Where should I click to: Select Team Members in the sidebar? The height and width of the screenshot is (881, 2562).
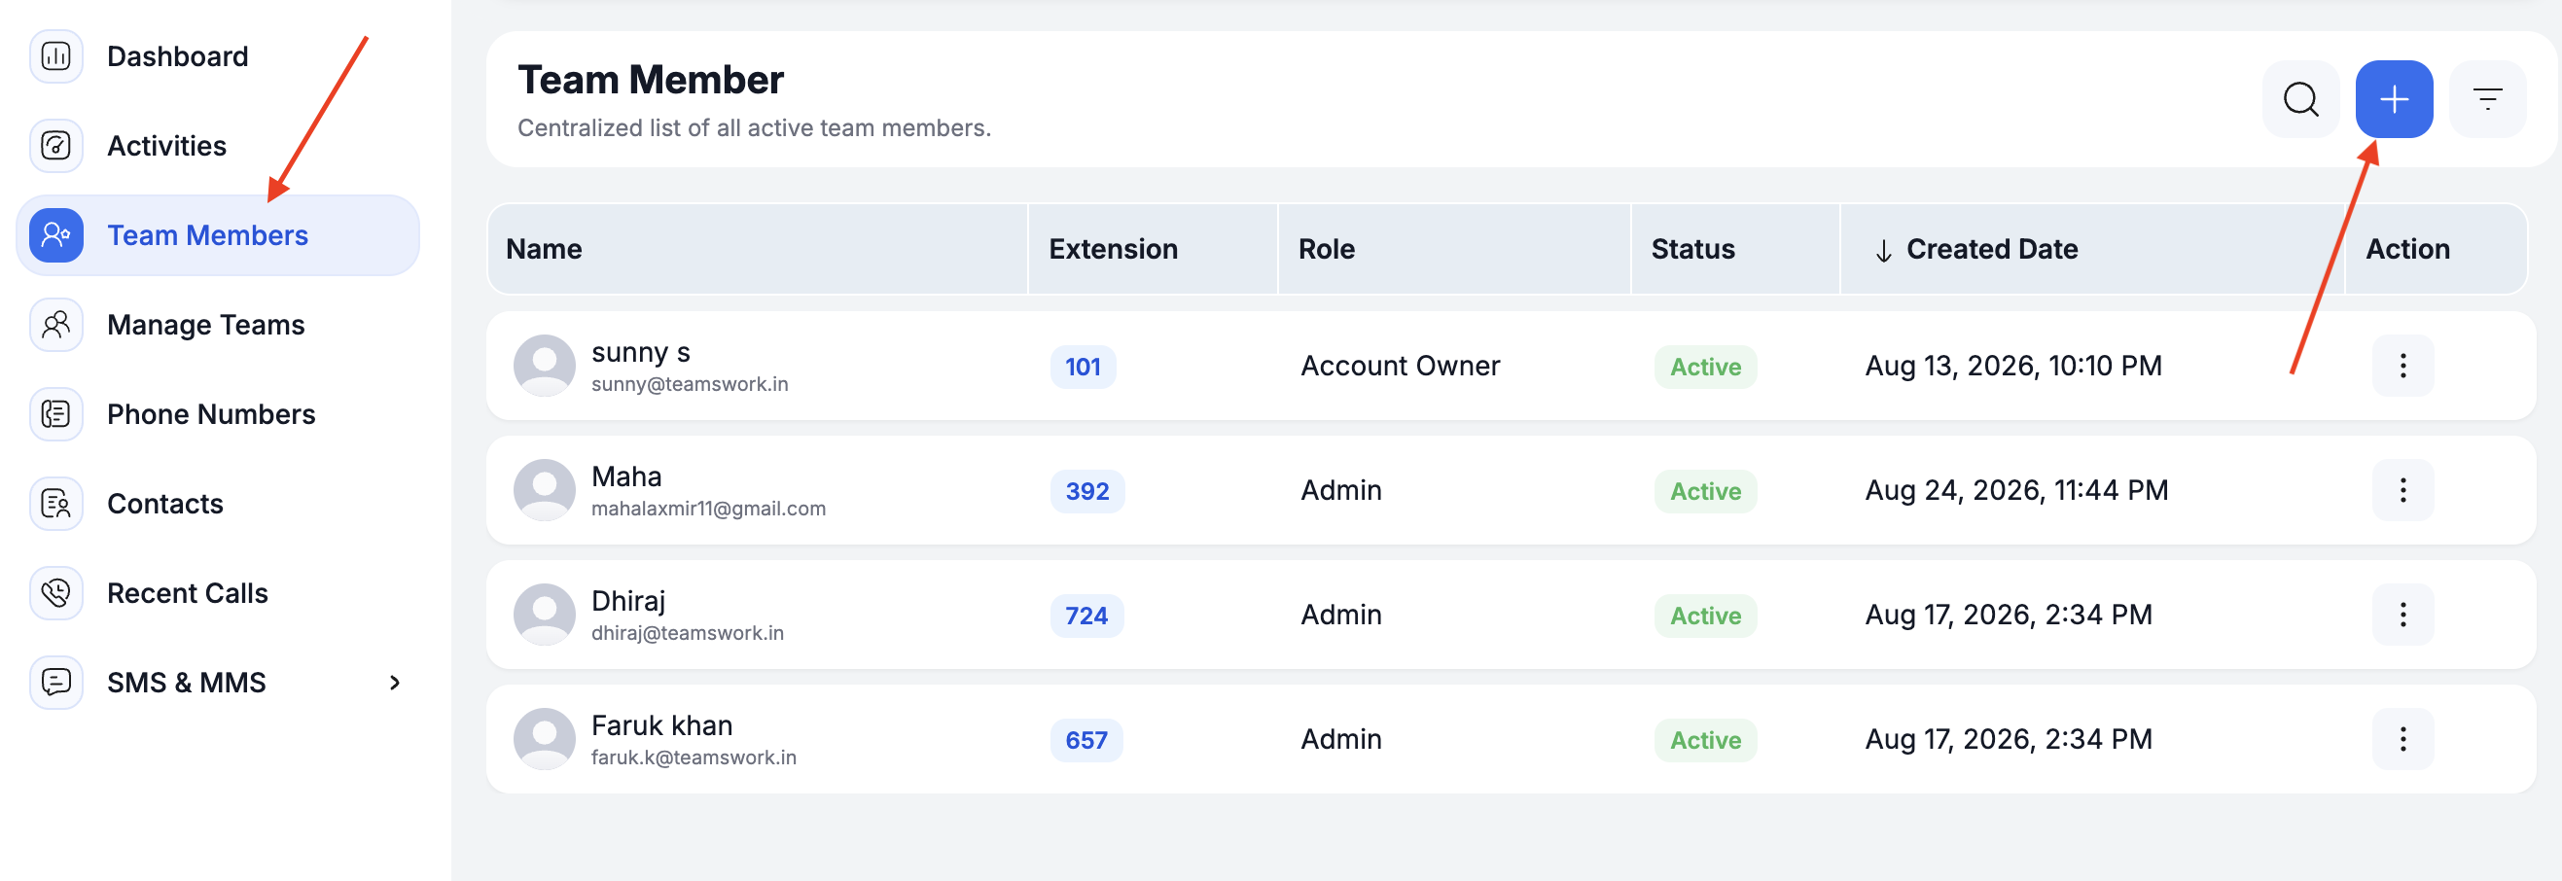pyautogui.click(x=218, y=235)
